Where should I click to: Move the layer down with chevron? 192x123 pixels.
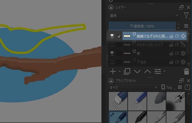[x=137, y=71]
